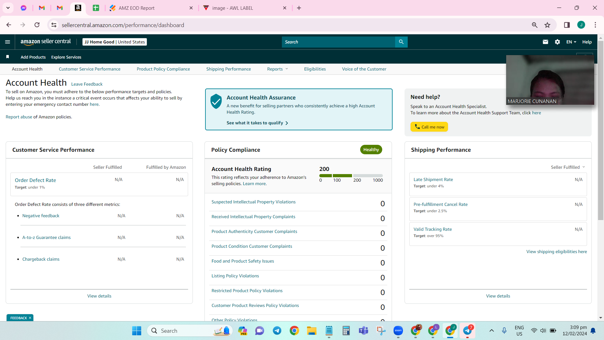Open the Seller Central hamburger menu

tap(8, 42)
